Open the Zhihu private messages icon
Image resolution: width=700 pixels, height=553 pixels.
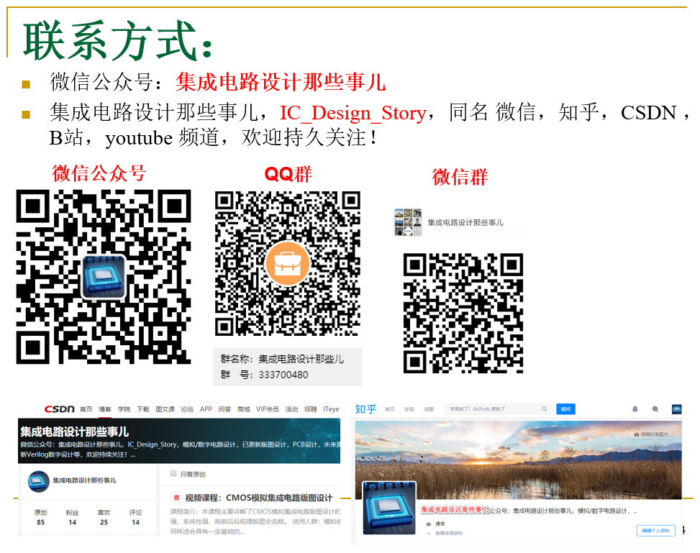tap(655, 408)
